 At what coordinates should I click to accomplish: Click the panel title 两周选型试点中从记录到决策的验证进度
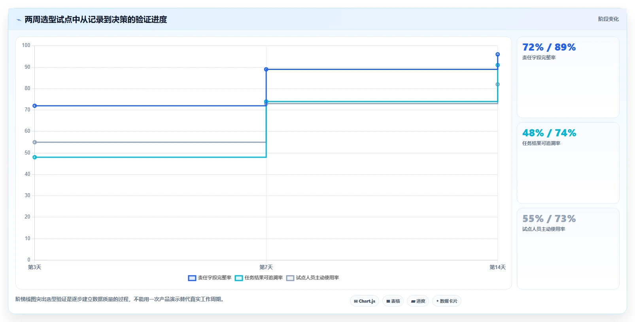tap(96, 19)
